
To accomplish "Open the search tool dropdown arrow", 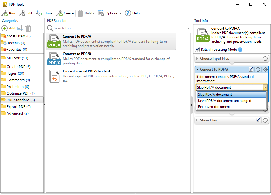I will click(189, 28).
